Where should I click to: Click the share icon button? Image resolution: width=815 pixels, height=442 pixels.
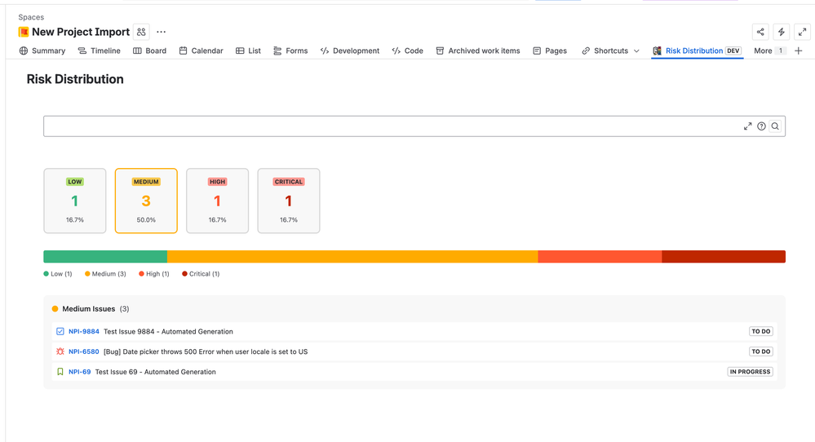point(760,32)
